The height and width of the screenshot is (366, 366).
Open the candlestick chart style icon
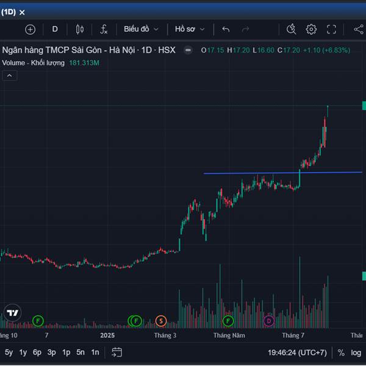point(79,29)
